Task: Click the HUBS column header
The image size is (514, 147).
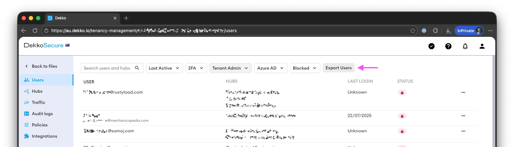Action: (232, 81)
